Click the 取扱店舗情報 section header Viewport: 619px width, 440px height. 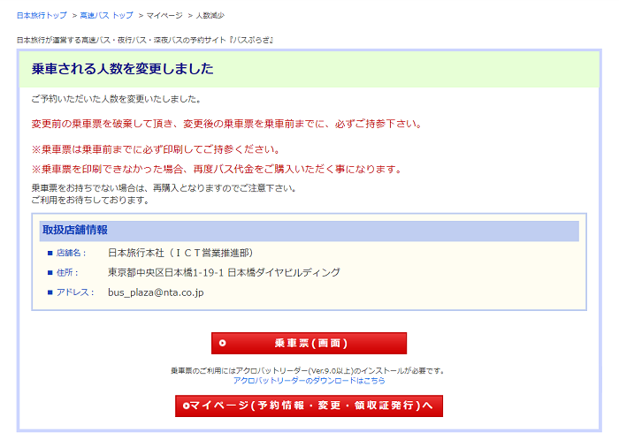point(75,231)
